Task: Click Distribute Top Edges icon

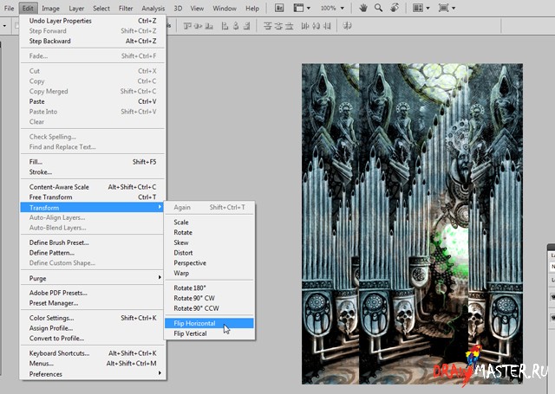Action: pos(268,26)
